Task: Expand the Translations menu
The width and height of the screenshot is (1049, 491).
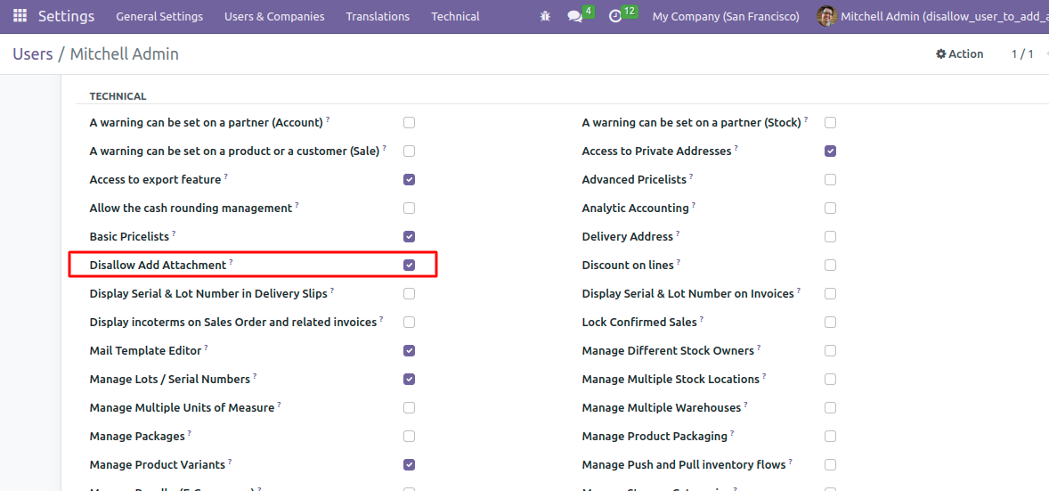Action: click(x=378, y=16)
